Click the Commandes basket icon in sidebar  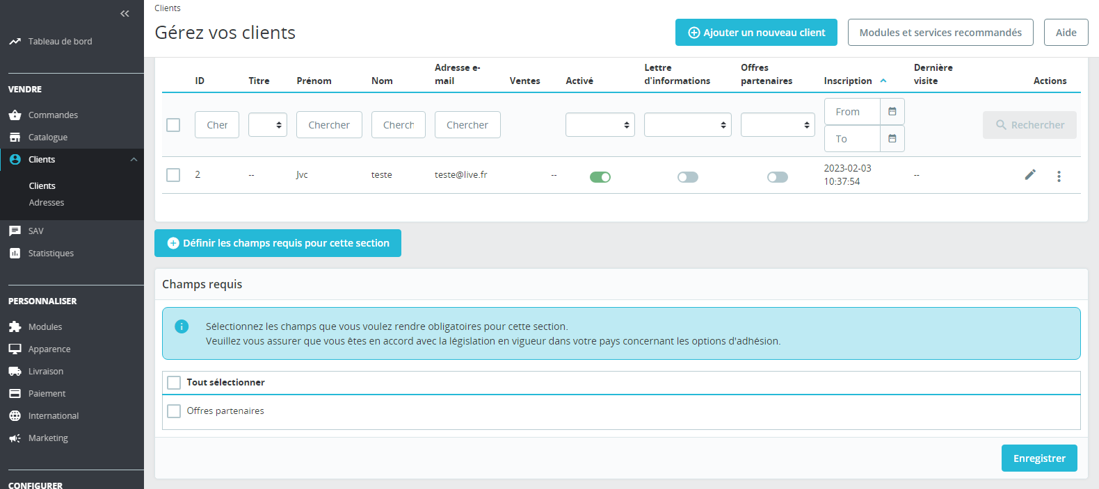click(15, 115)
